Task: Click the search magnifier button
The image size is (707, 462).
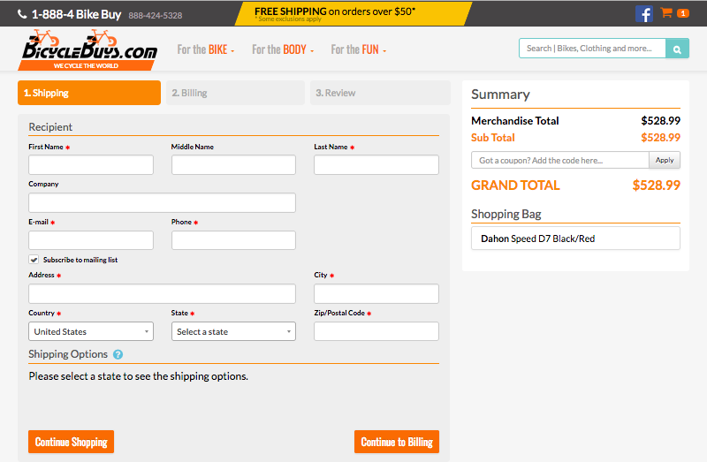Action: point(677,49)
